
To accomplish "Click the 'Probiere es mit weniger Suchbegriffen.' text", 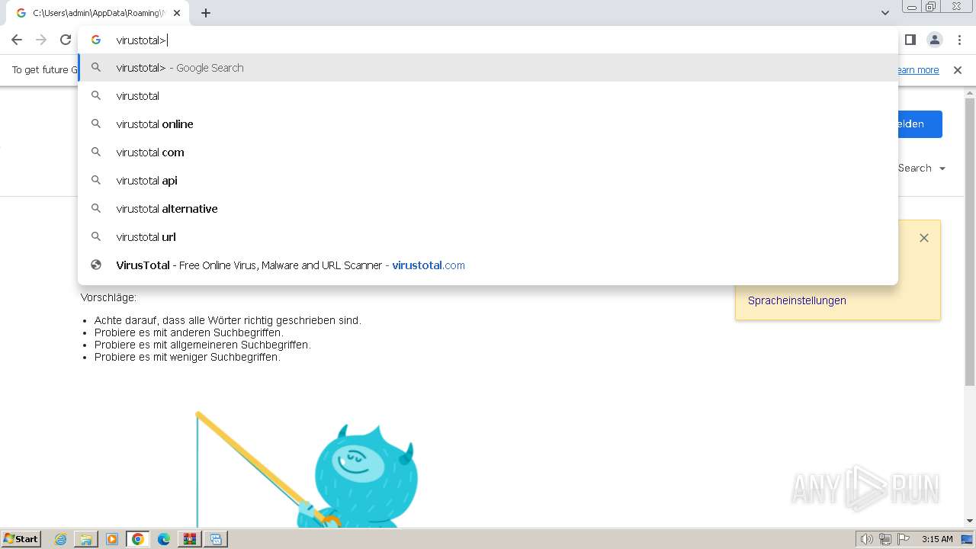I will [188, 357].
